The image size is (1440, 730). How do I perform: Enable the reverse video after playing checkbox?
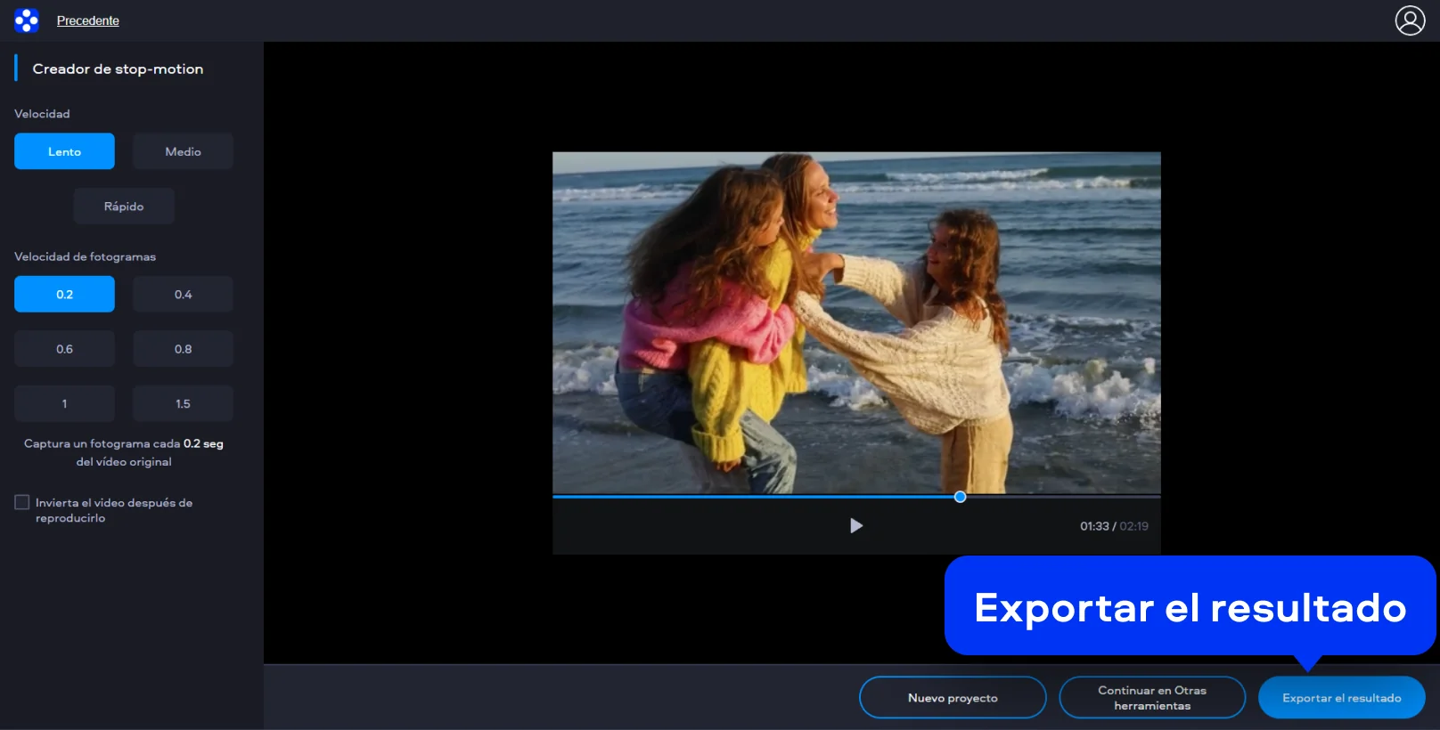coord(22,503)
